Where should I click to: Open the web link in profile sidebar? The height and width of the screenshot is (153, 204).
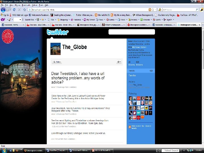click(x=139, y=47)
